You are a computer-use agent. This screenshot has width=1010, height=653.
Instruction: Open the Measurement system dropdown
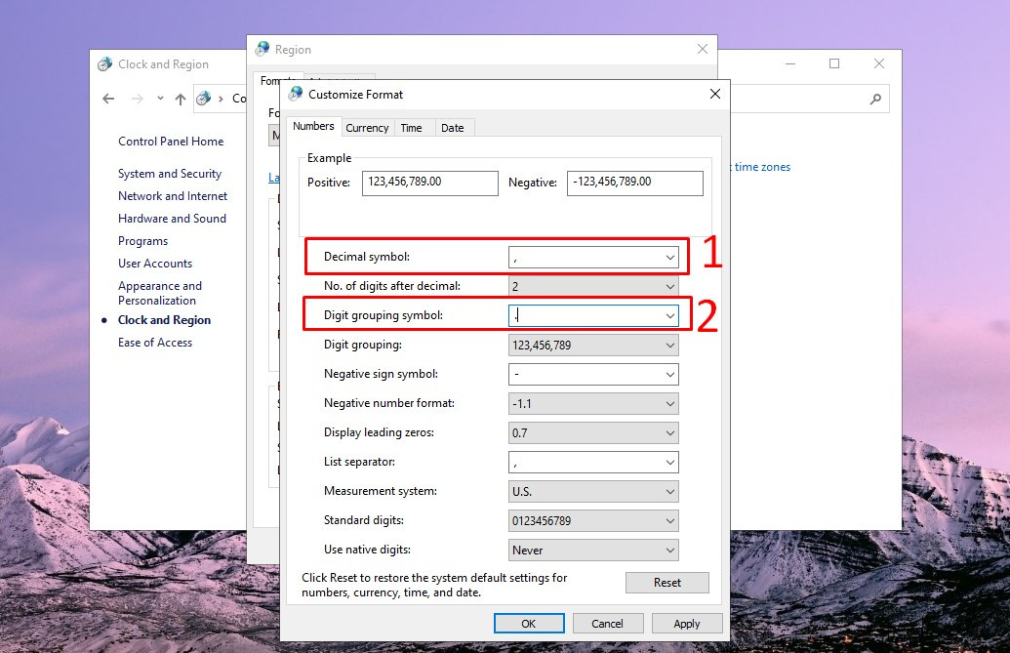(670, 491)
